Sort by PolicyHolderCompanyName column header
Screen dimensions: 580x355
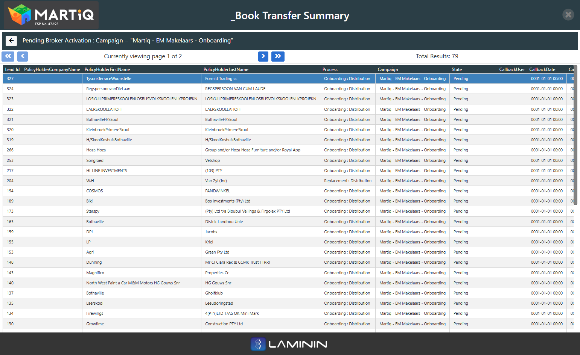click(x=52, y=69)
